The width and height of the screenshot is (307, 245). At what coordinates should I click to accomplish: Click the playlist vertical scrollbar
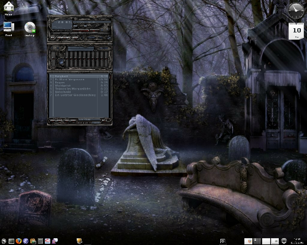click(x=110, y=95)
